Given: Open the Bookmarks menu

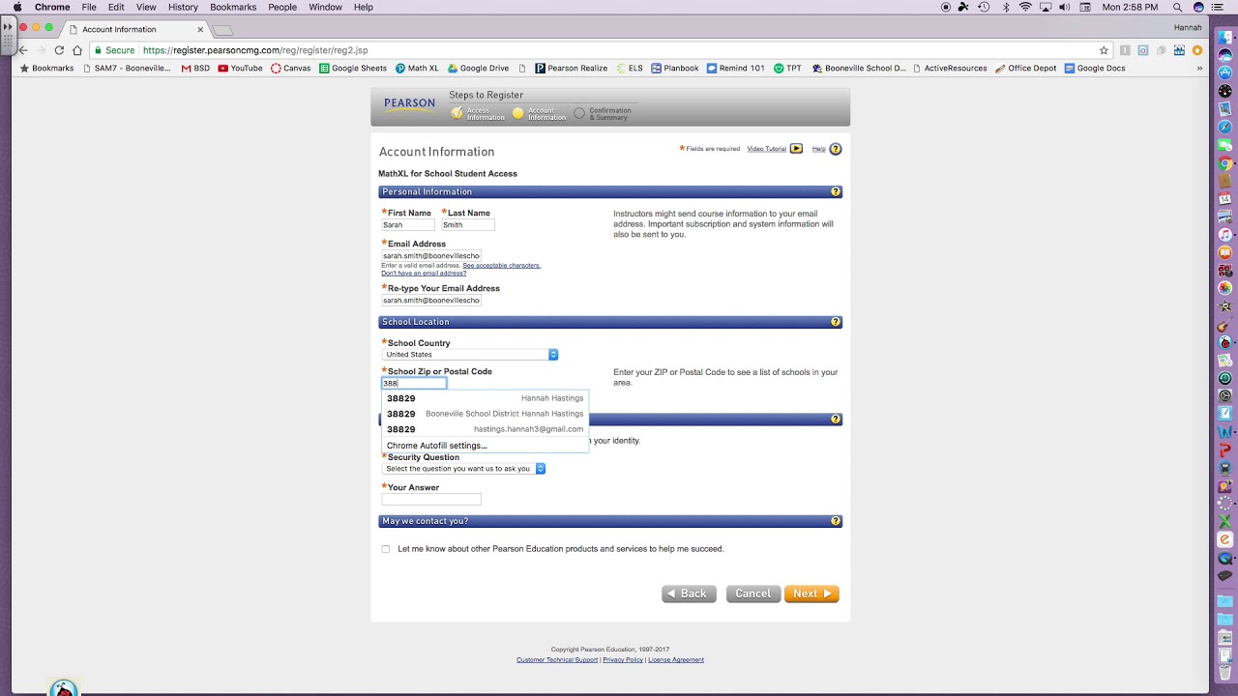Looking at the screenshot, I should 233,7.
